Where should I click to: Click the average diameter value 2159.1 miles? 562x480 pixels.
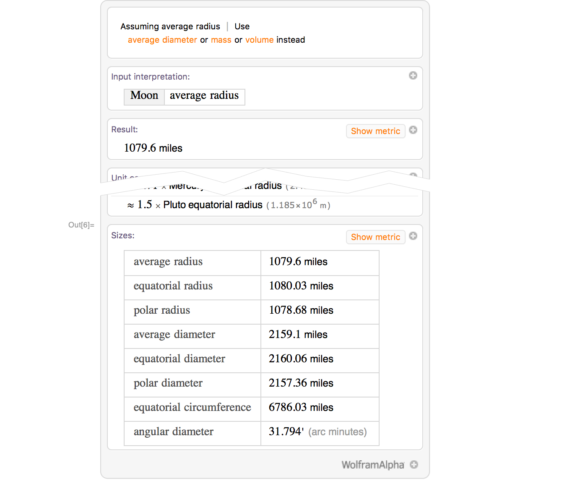tap(298, 335)
